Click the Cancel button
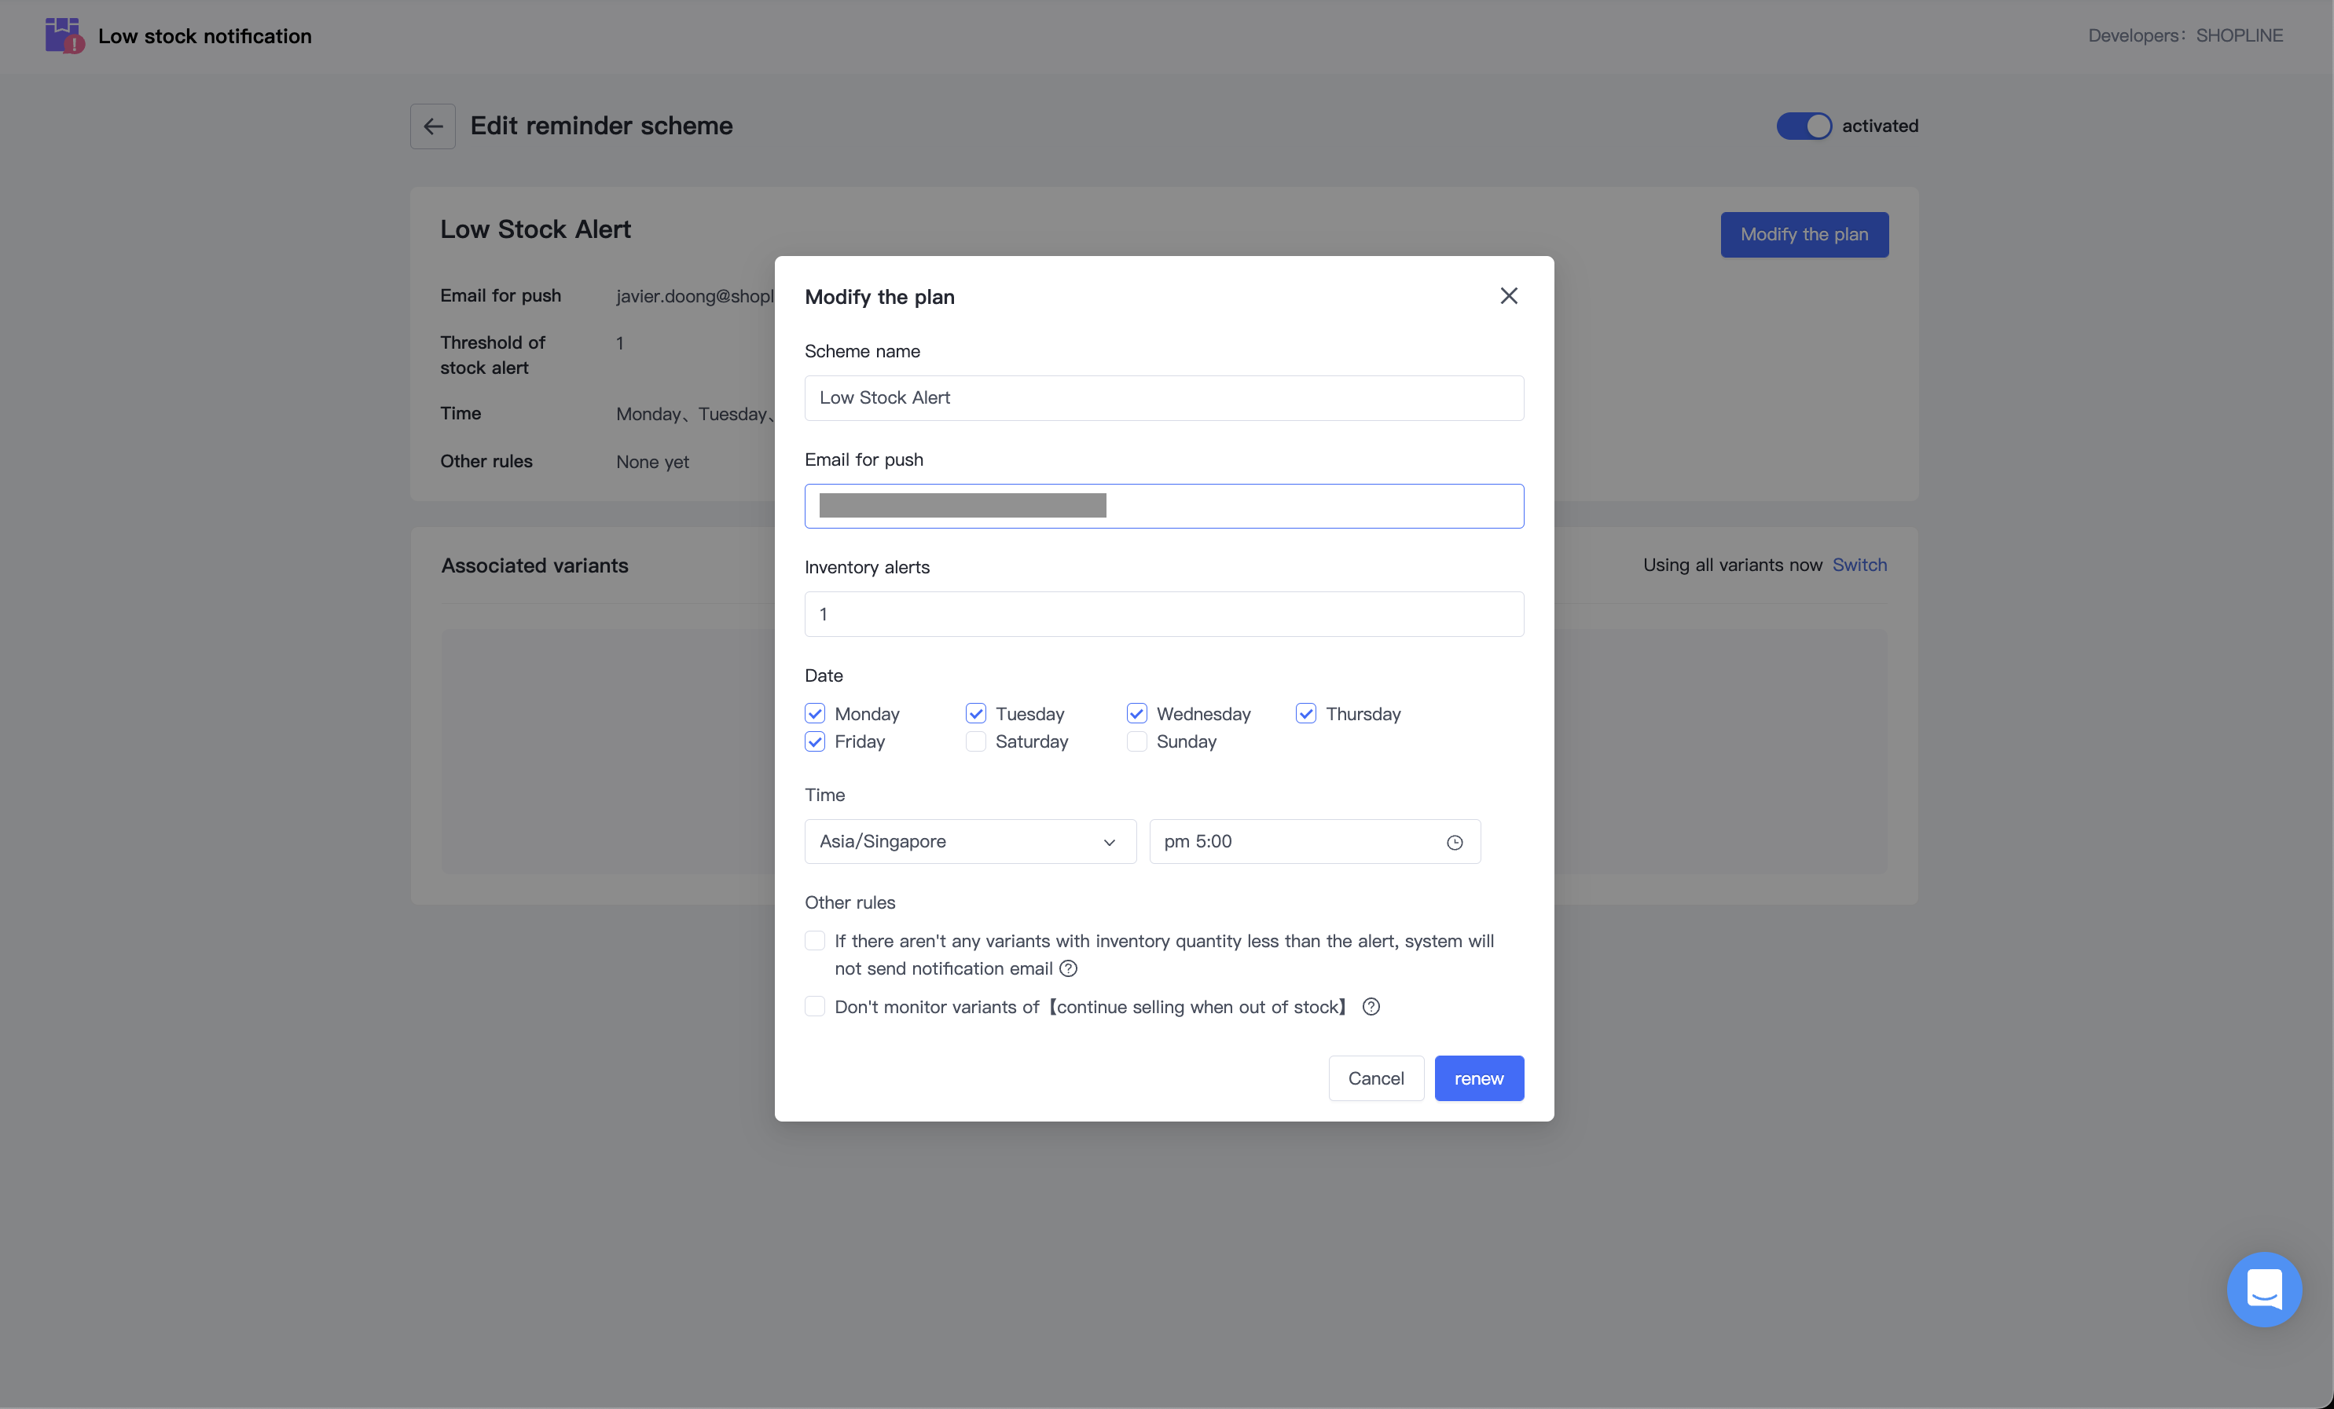Image resolution: width=2334 pixels, height=1409 pixels. click(x=1375, y=1078)
